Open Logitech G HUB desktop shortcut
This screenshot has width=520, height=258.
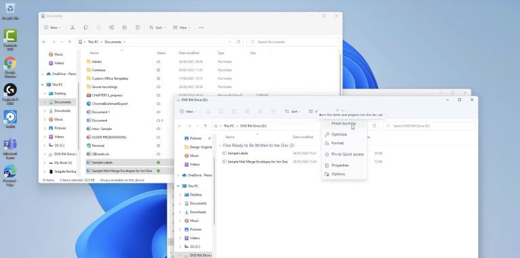(10, 94)
